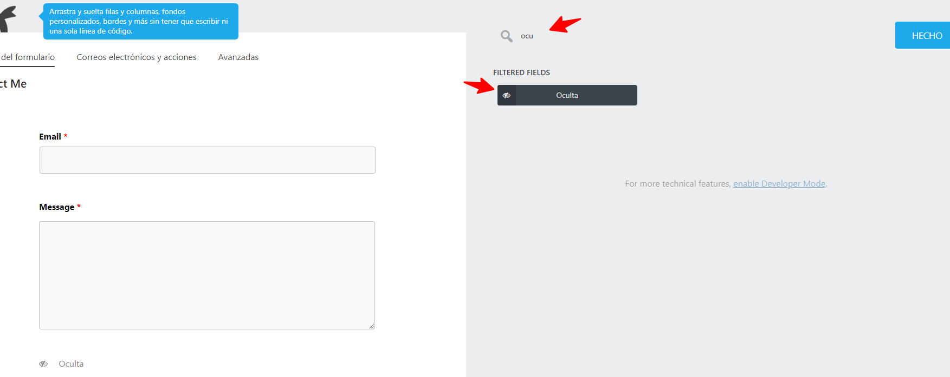This screenshot has width=950, height=377.
Task: Select the Oculta field in Filtered Fields
Action: 567,95
